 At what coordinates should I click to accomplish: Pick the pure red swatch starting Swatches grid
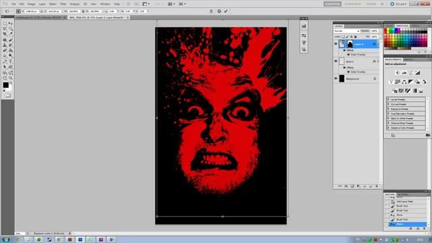coord(385,29)
